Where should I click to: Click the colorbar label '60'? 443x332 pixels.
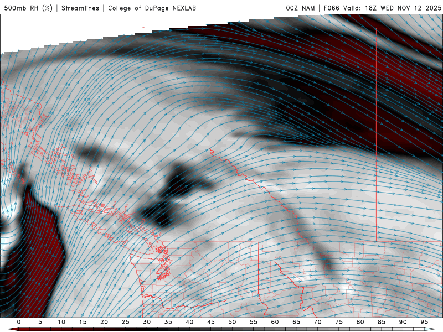pyautogui.click(x=275, y=322)
